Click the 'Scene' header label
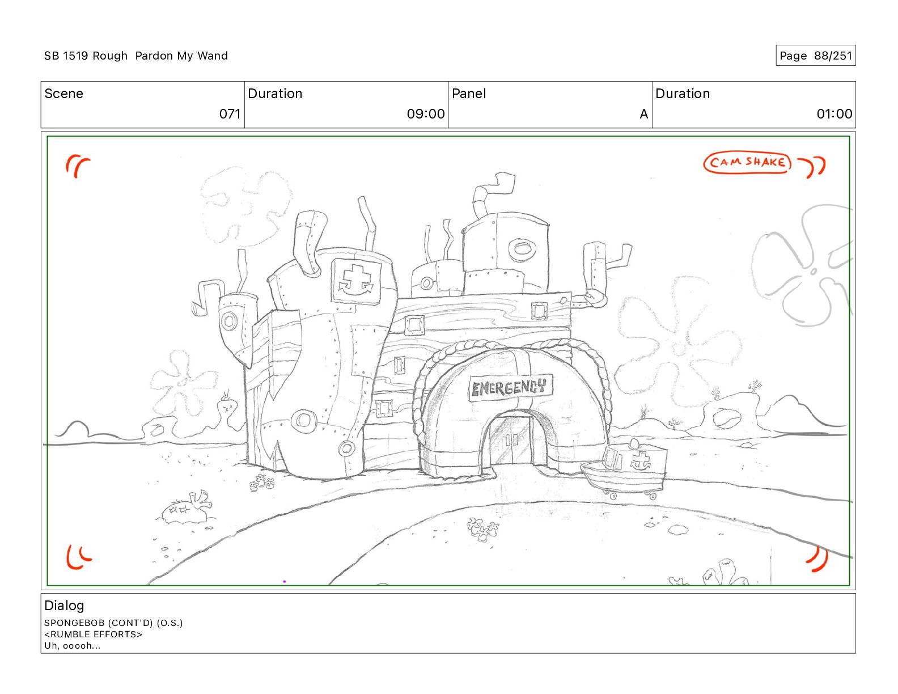The image size is (898, 694). click(x=63, y=94)
